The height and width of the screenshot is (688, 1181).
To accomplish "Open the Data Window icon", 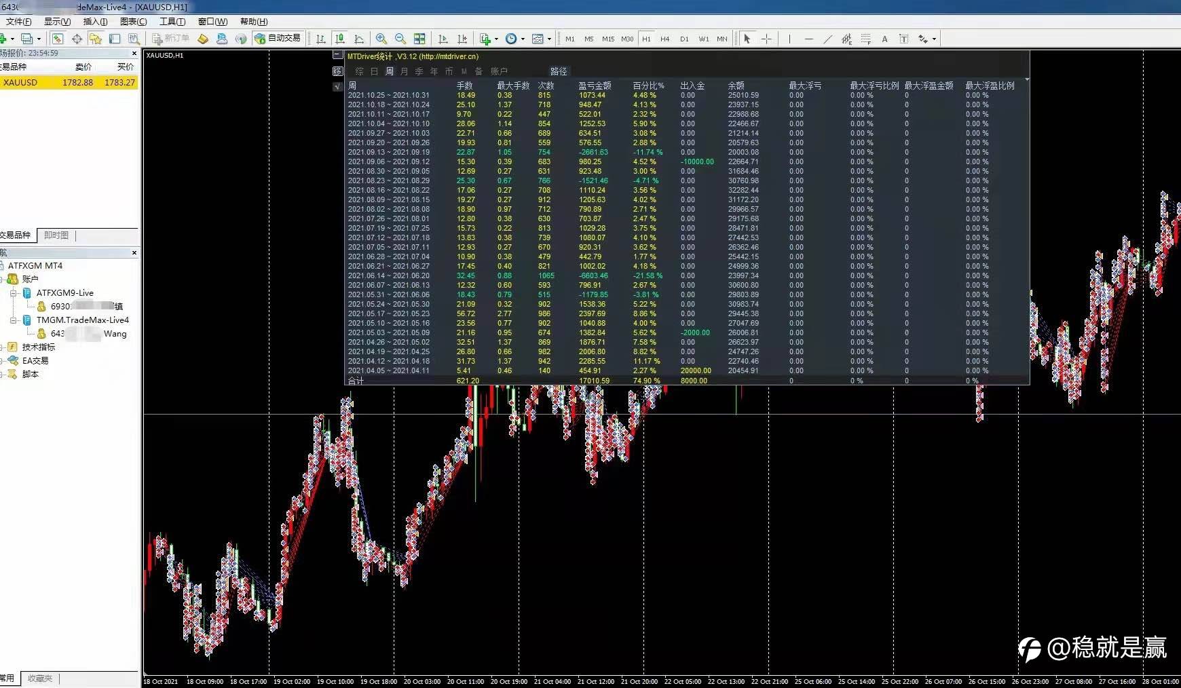I will coord(77,39).
